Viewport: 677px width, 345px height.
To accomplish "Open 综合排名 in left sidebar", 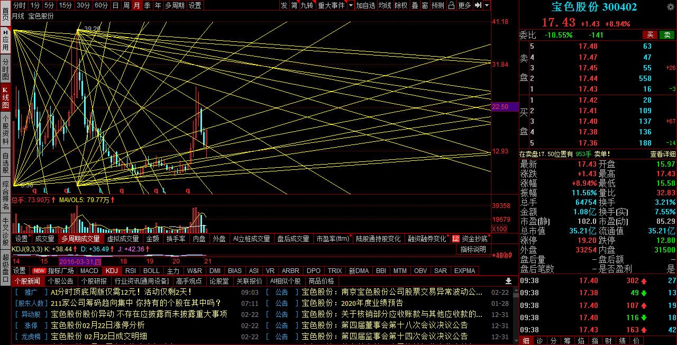I will tap(5, 195).
